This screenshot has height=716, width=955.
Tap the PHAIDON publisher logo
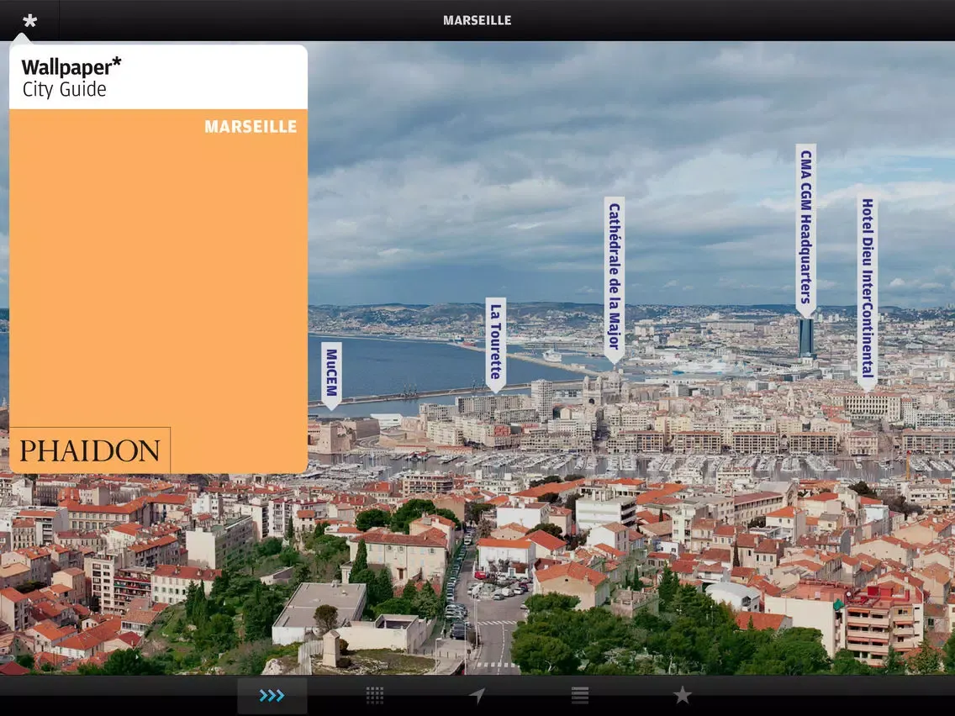click(x=89, y=450)
